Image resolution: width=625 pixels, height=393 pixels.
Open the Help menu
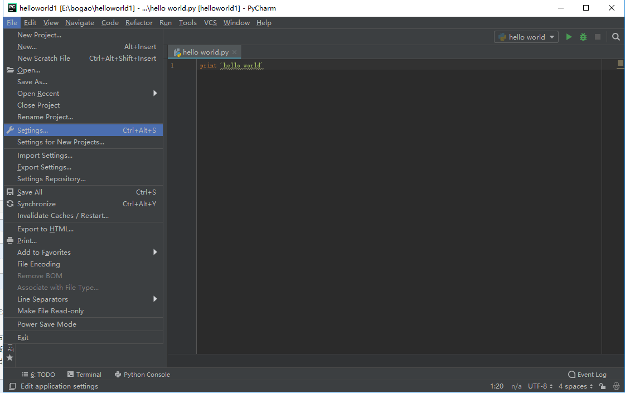click(264, 23)
